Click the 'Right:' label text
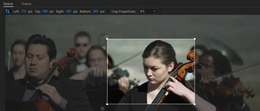The width and height of the screenshot is (260, 111). (x=60, y=11)
